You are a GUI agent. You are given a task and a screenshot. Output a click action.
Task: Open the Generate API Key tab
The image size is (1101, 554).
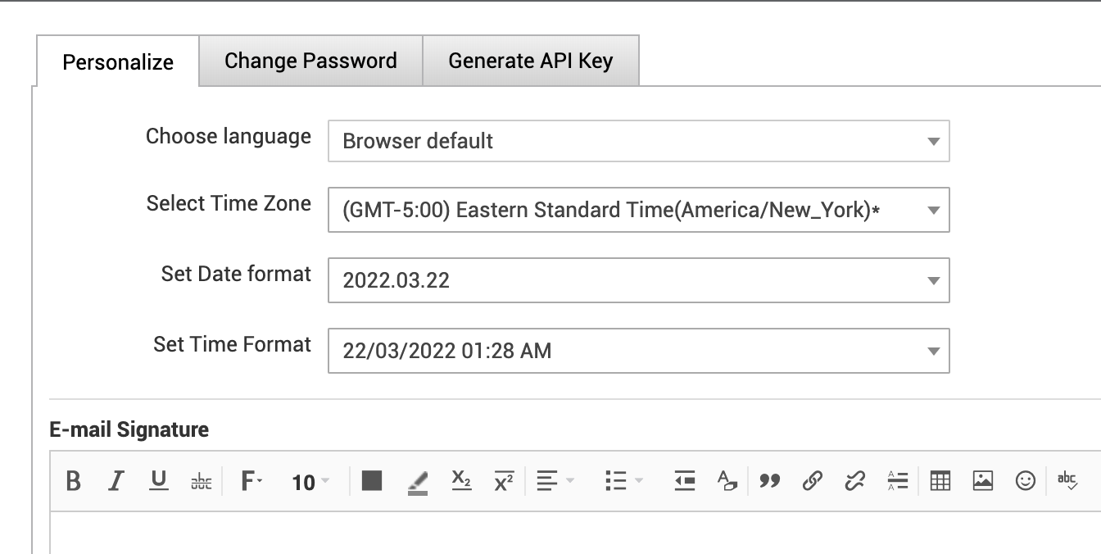point(530,61)
